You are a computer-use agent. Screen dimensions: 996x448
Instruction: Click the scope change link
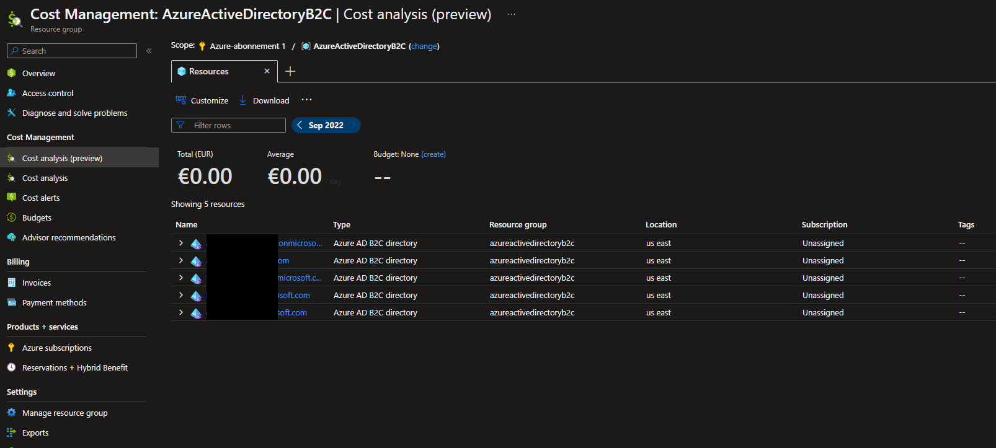pos(424,46)
